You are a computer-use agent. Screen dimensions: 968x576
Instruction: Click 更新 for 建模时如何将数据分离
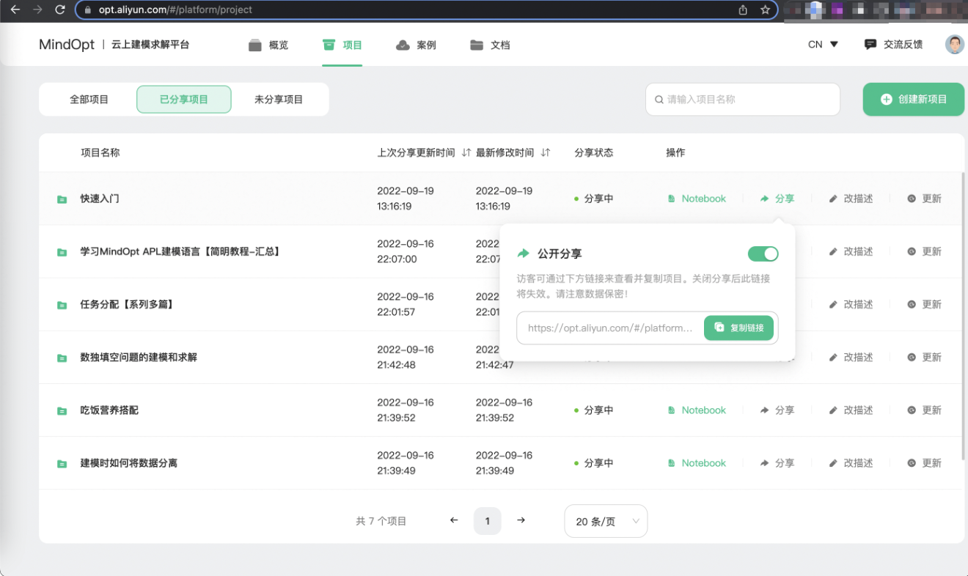(x=924, y=463)
